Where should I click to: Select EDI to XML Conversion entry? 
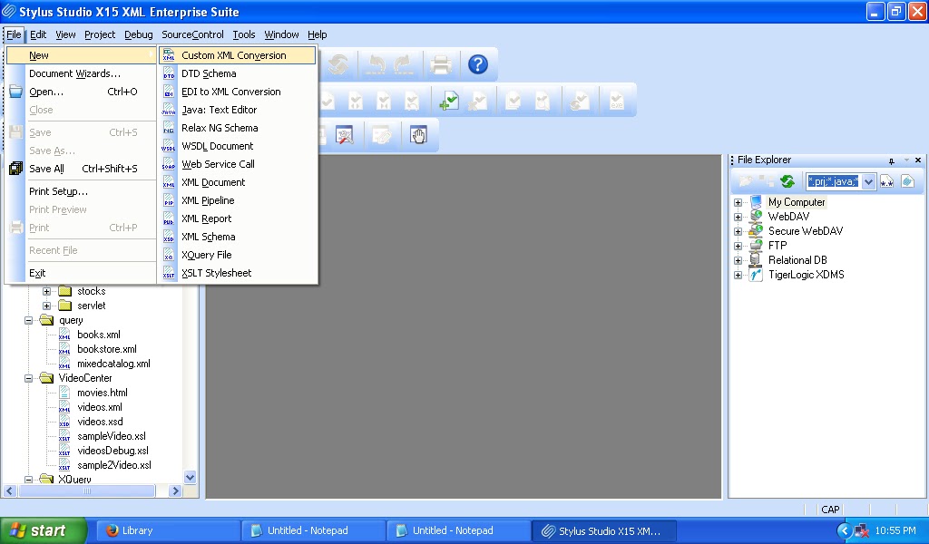coord(238,92)
